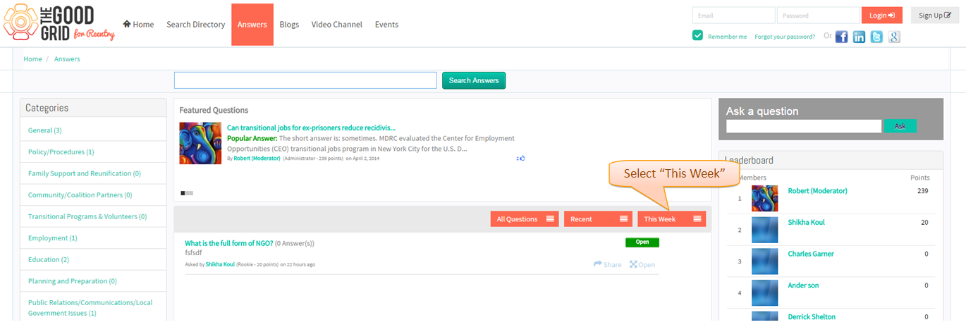Select Public Relations/Communications category
Viewport: 966px width, 327px height.
[90, 308]
